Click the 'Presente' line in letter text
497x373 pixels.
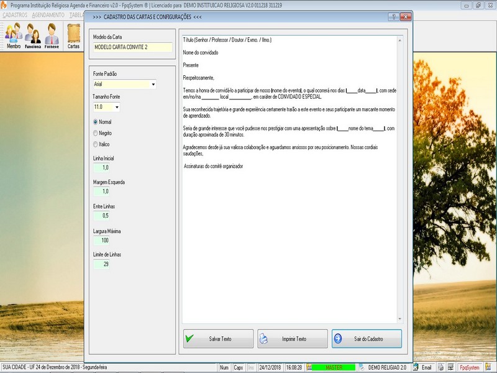click(x=191, y=65)
